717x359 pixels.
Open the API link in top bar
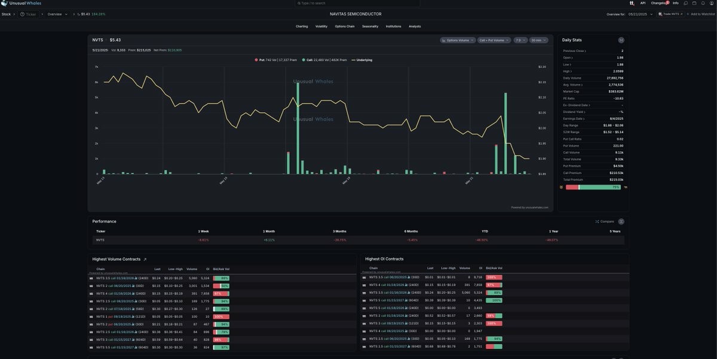643,3
